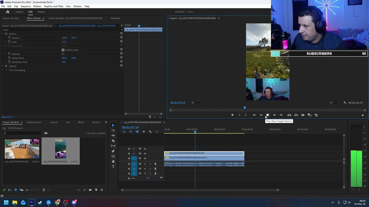Mute audio track A3
This screenshot has width=369, height=207.
[145, 173]
